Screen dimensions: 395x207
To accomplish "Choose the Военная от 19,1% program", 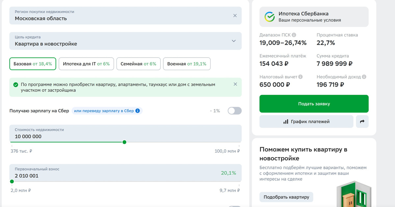I will [x=187, y=64].
